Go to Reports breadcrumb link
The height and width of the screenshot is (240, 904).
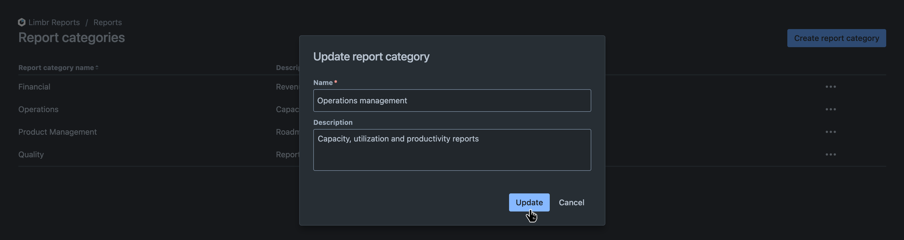[107, 22]
